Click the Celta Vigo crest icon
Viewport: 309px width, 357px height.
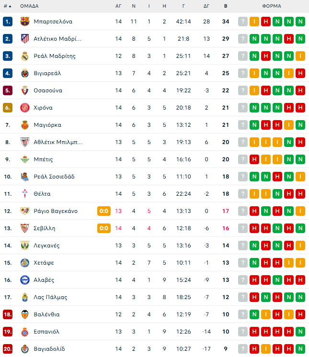[x=25, y=194]
